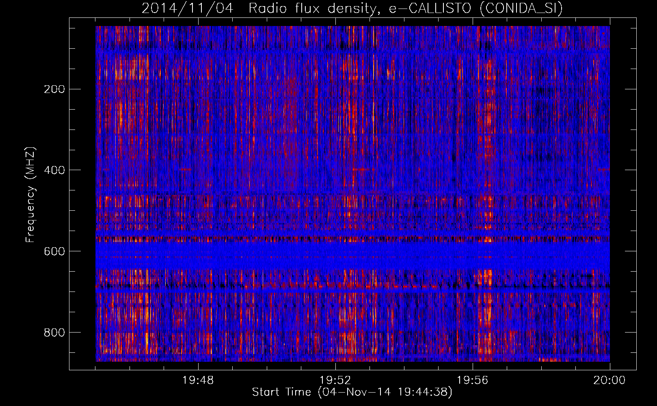Click the "Start Time (04-Nov-14 19:44:38)" label

point(352,392)
